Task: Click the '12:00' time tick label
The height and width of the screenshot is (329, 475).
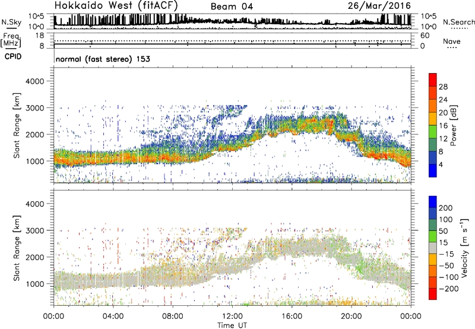Action: 232,317
